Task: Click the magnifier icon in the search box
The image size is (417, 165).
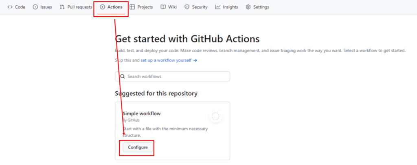Action: pos(122,77)
